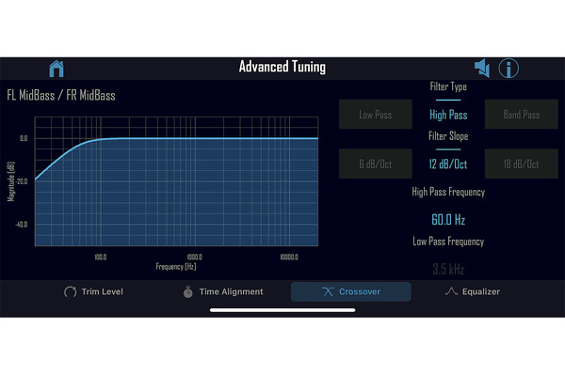Switch to the Equalizer tab
The image size is (565, 375).
pyautogui.click(x=472, y=291)
